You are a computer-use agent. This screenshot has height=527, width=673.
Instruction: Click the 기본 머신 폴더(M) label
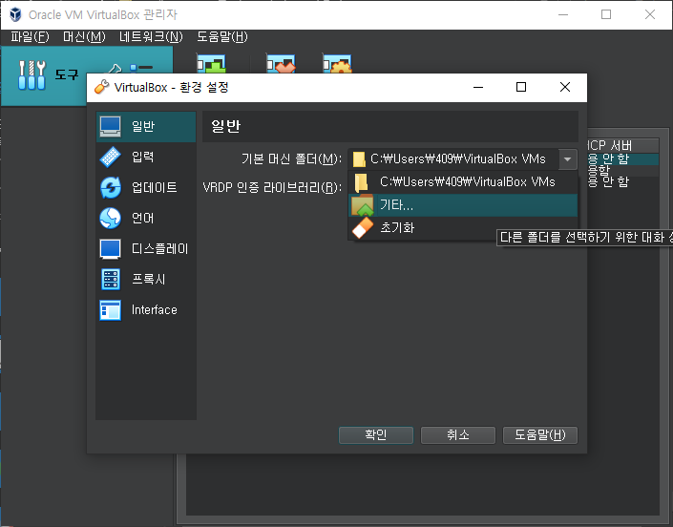[291, 159]
